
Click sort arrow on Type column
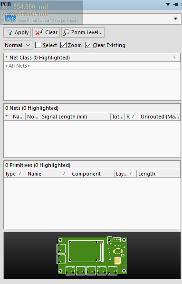click(x=21, y=174)
